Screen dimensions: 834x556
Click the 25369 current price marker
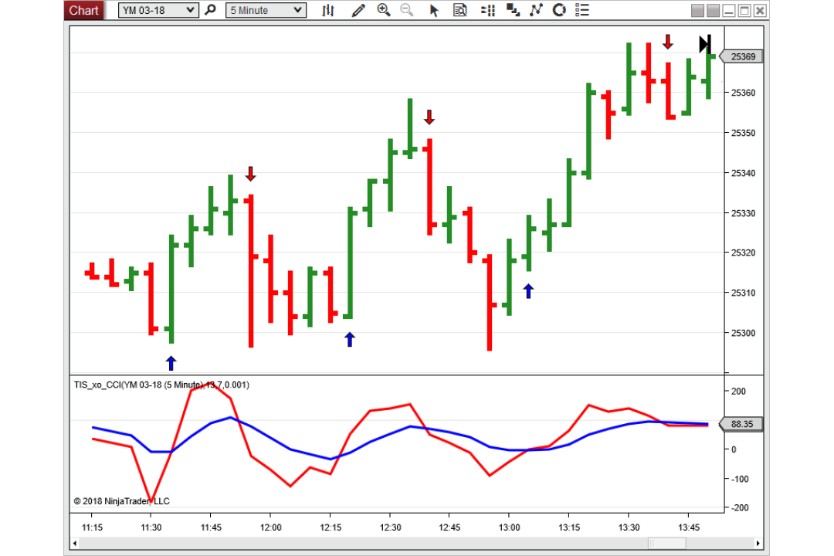click(x=741, y=56)
